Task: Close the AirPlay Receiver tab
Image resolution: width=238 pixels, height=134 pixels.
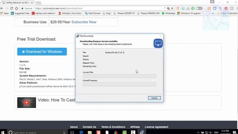Action: pyautogui.click(x=32, y=3)
